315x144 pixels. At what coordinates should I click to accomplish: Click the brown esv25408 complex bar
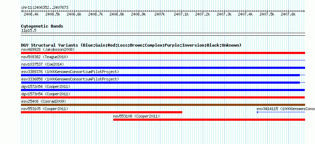pyautogui.click(x=163, y=105)
